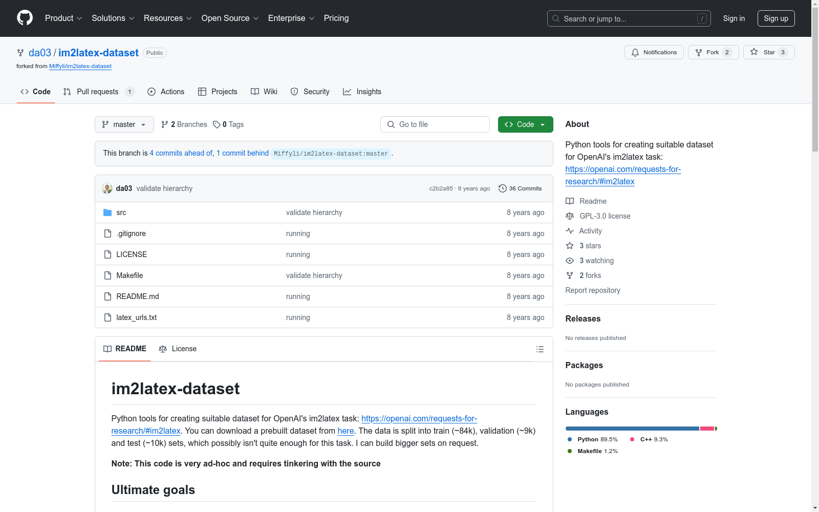Click the file icon beside README.md
Image resolution: width=819 pixels, height=512 pixels.
[107, 296]
